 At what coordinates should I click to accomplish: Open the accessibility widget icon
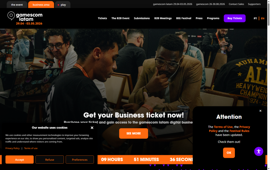[259, 151]
